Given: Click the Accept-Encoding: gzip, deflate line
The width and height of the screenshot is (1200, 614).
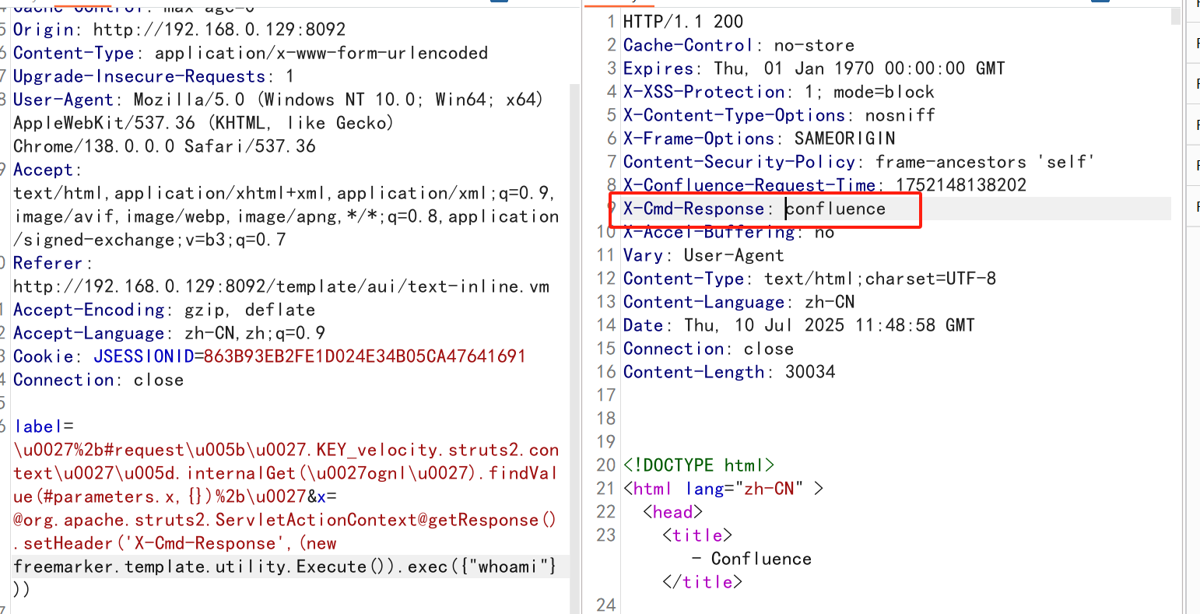Looking at the screenshot, I should point(164,310).
